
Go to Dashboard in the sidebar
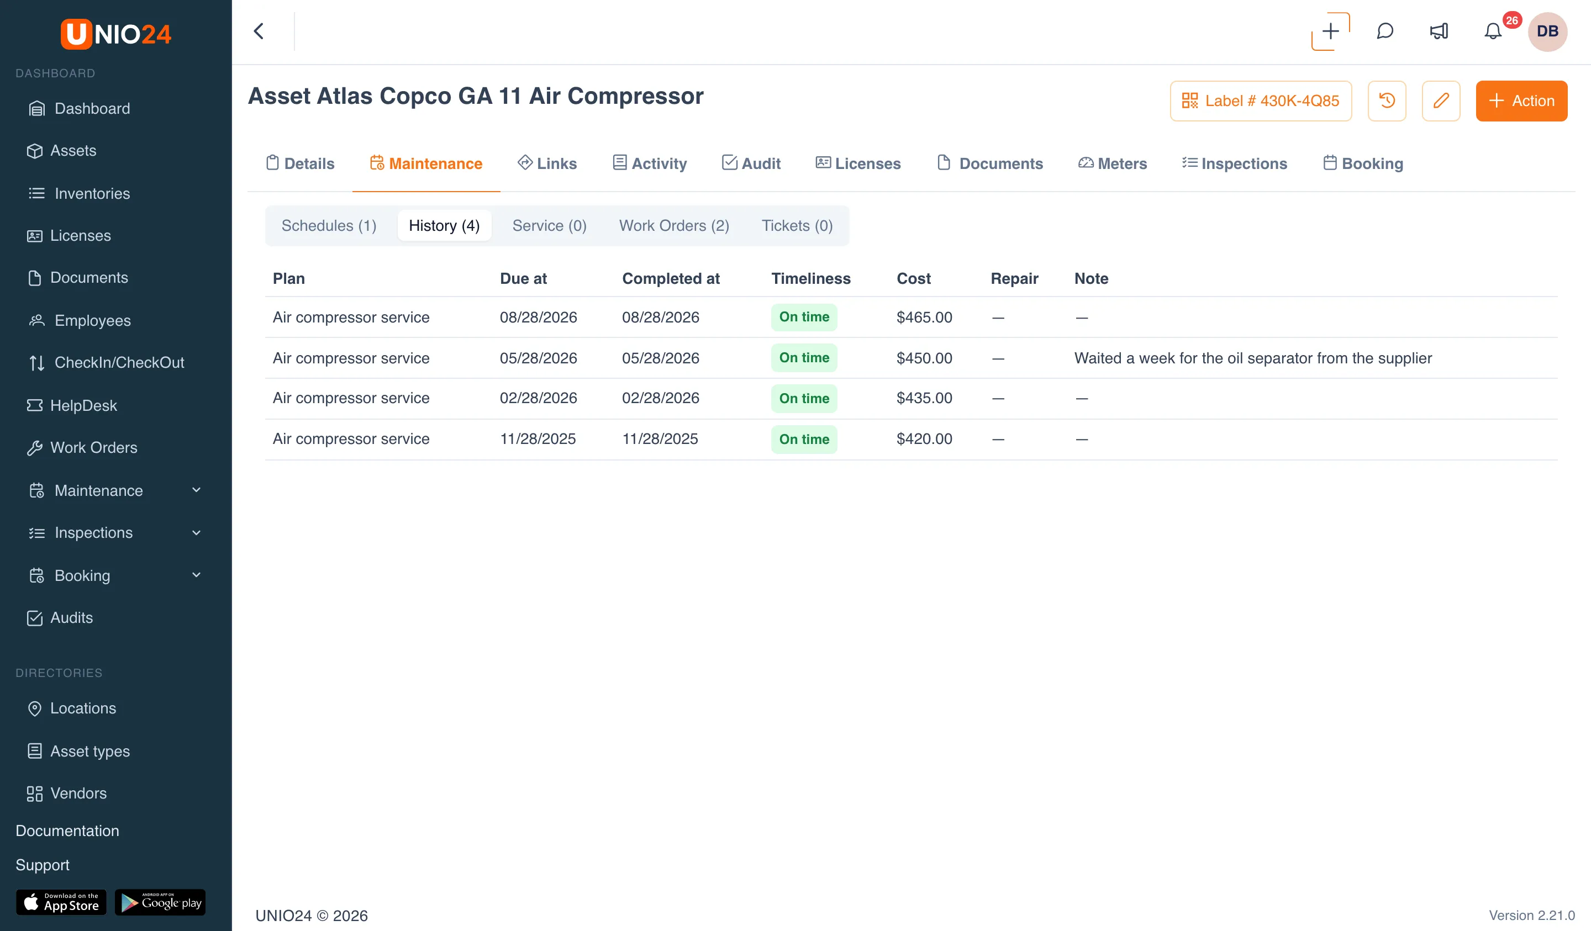click(x=80, y=109)
